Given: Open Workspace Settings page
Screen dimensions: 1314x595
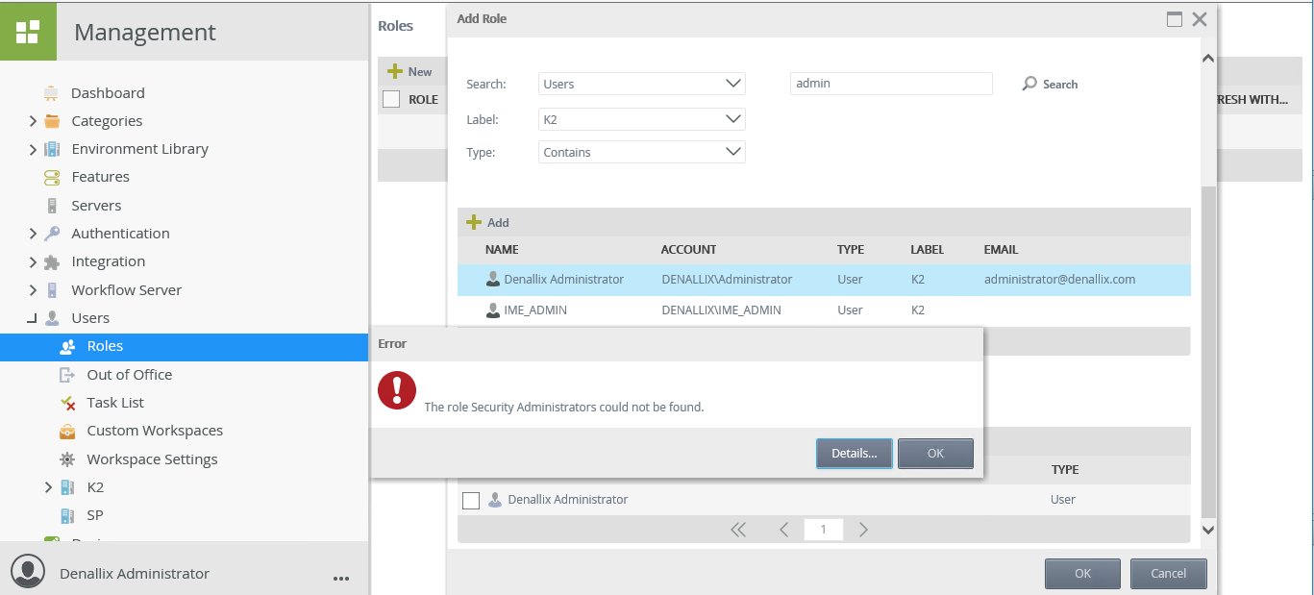Looking at the screenshot, I should click(152, 459).
